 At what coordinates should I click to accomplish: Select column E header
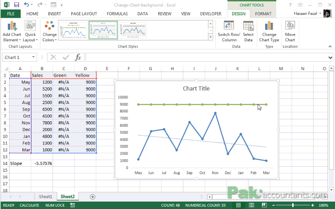(x=107, y=68)
